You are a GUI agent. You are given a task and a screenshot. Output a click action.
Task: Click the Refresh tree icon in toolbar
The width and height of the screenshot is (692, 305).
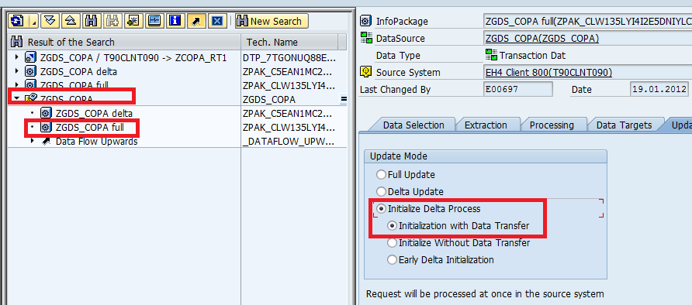point(18,21)
